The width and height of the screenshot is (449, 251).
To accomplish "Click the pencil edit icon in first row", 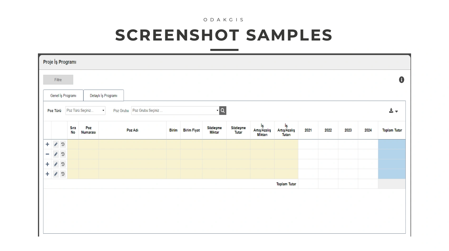I will click(56, 144).
